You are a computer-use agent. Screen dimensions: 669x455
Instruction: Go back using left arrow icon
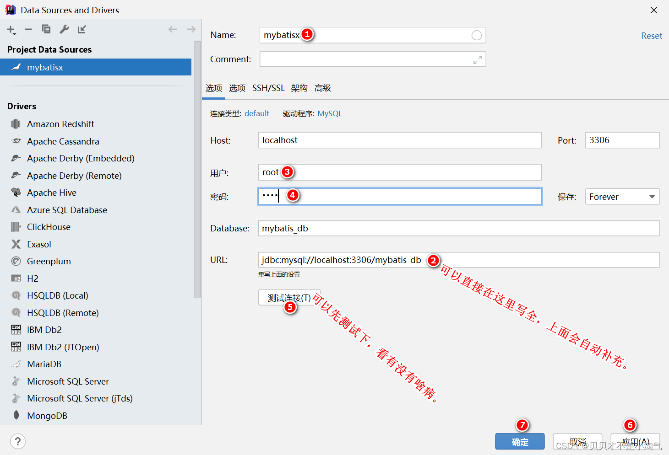173,29
